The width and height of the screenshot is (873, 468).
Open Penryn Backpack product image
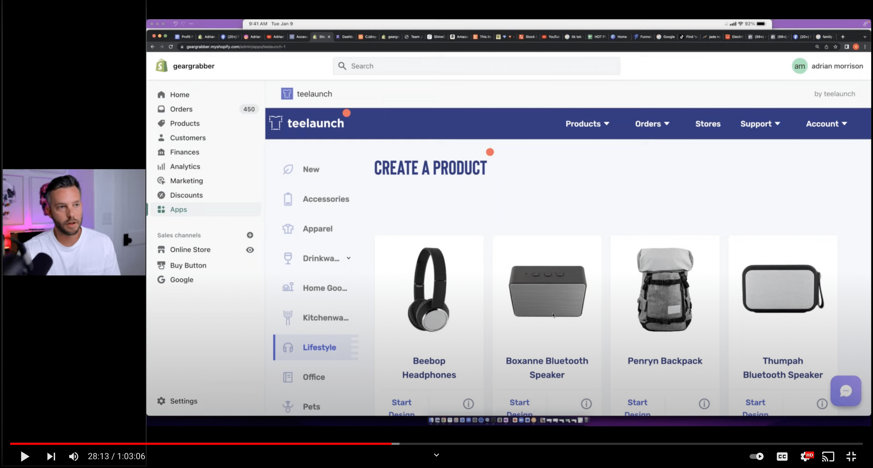pyautogui.click(x=665, y=290)
